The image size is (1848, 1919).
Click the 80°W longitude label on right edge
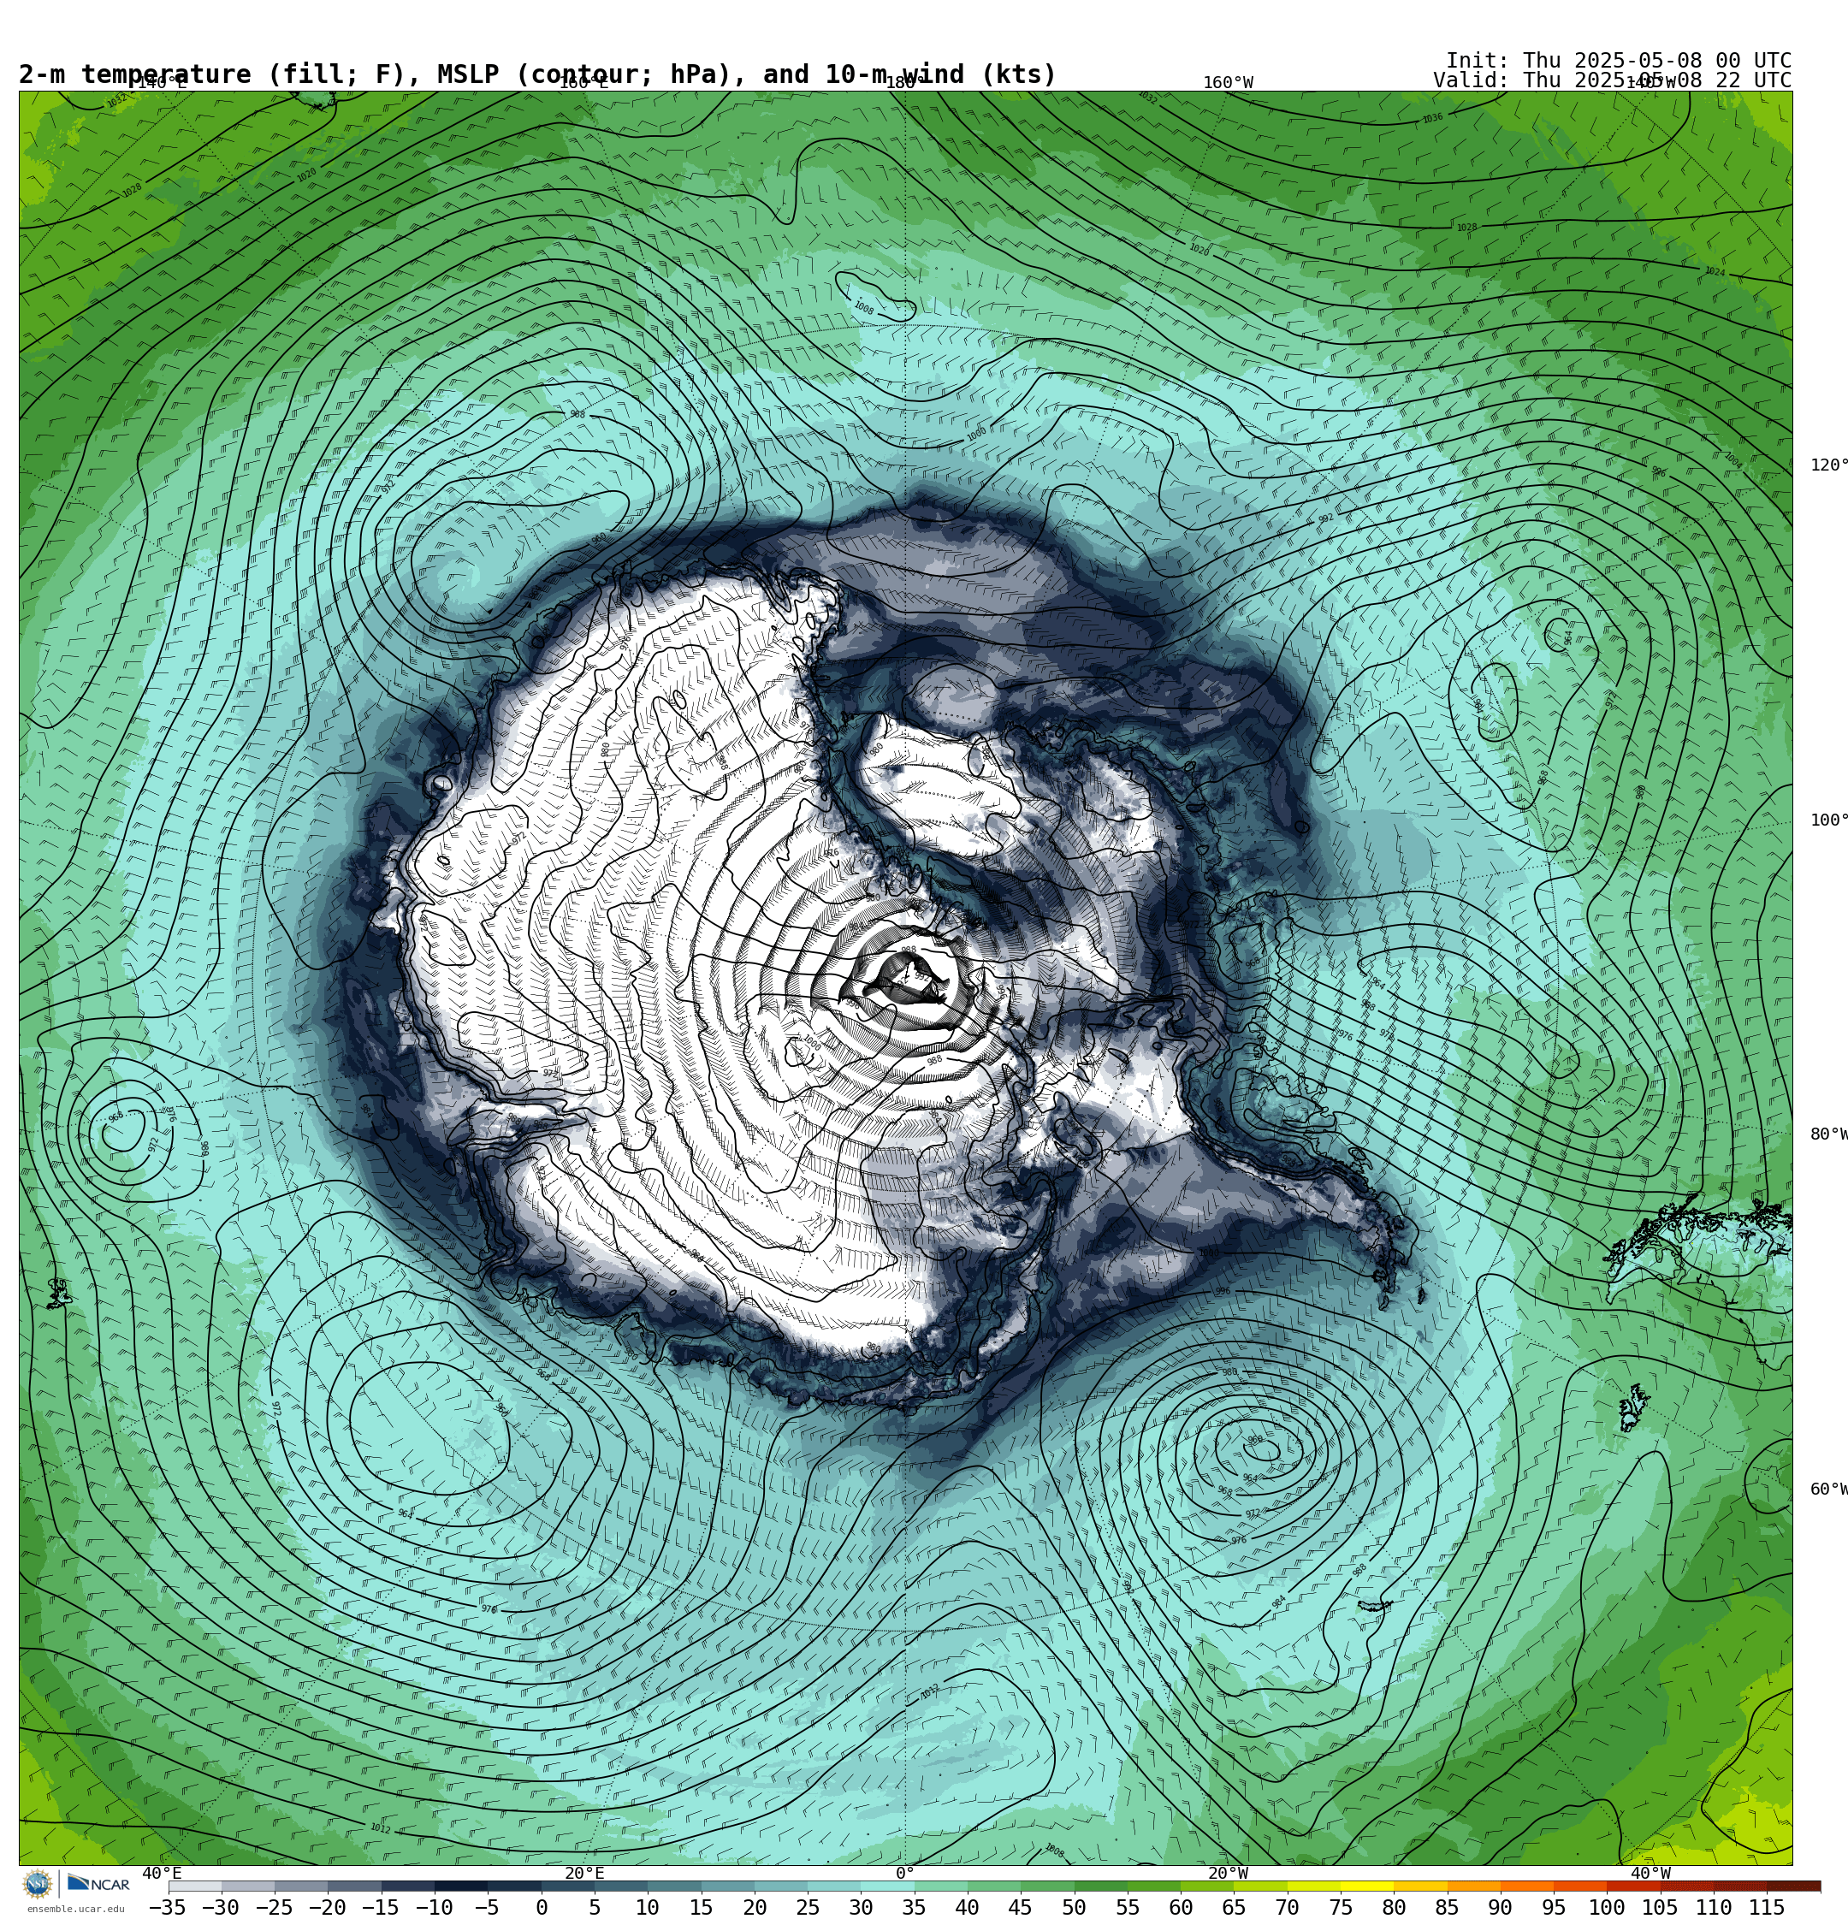[x=1828, y=1134]
